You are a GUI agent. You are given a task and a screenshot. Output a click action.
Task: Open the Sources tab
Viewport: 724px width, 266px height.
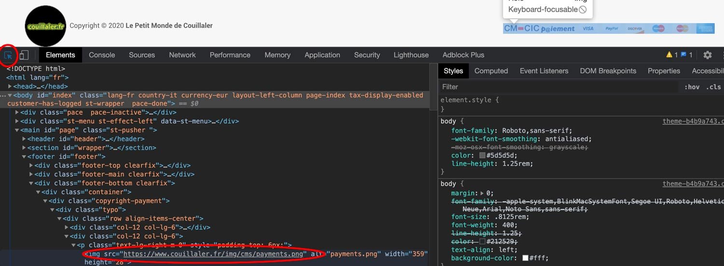(x=142, y=55)
